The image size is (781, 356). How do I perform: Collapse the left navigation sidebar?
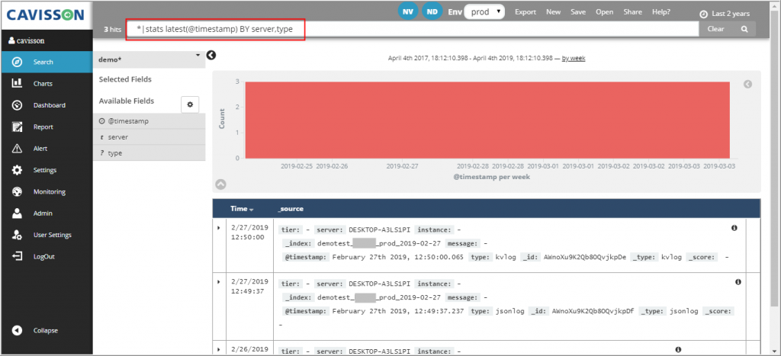pos(44,330)
